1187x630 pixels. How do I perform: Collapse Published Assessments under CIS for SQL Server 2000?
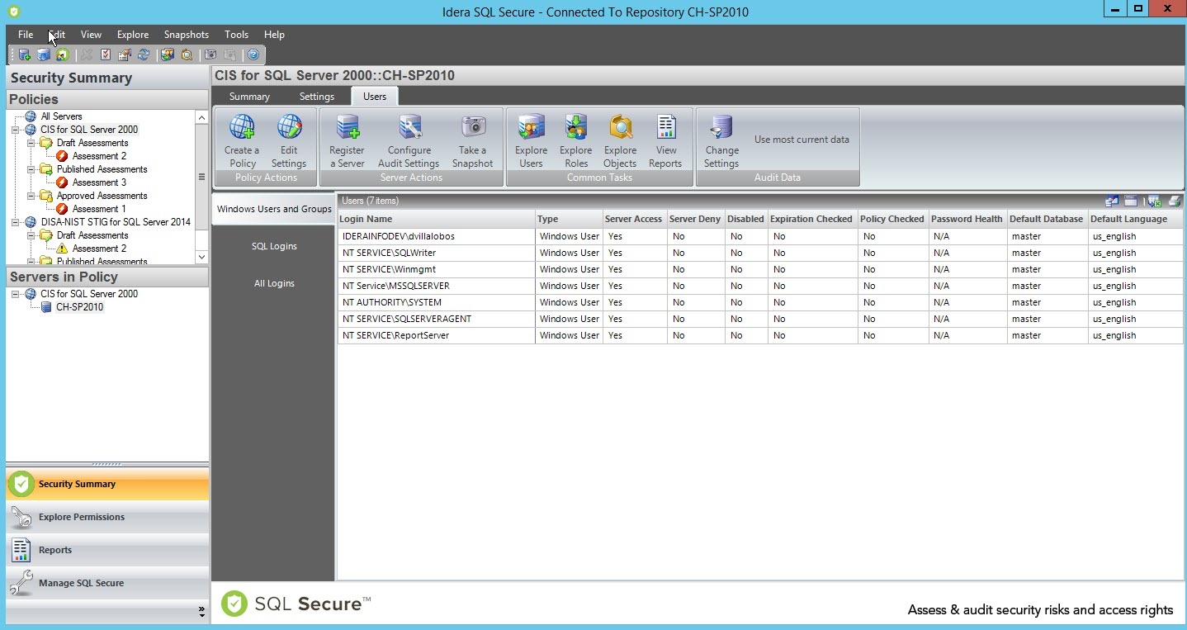[x=31, y=169]
